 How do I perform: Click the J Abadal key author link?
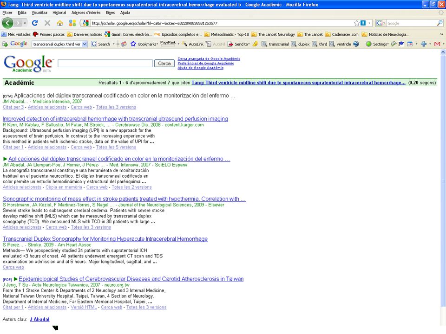click(39, 319)
